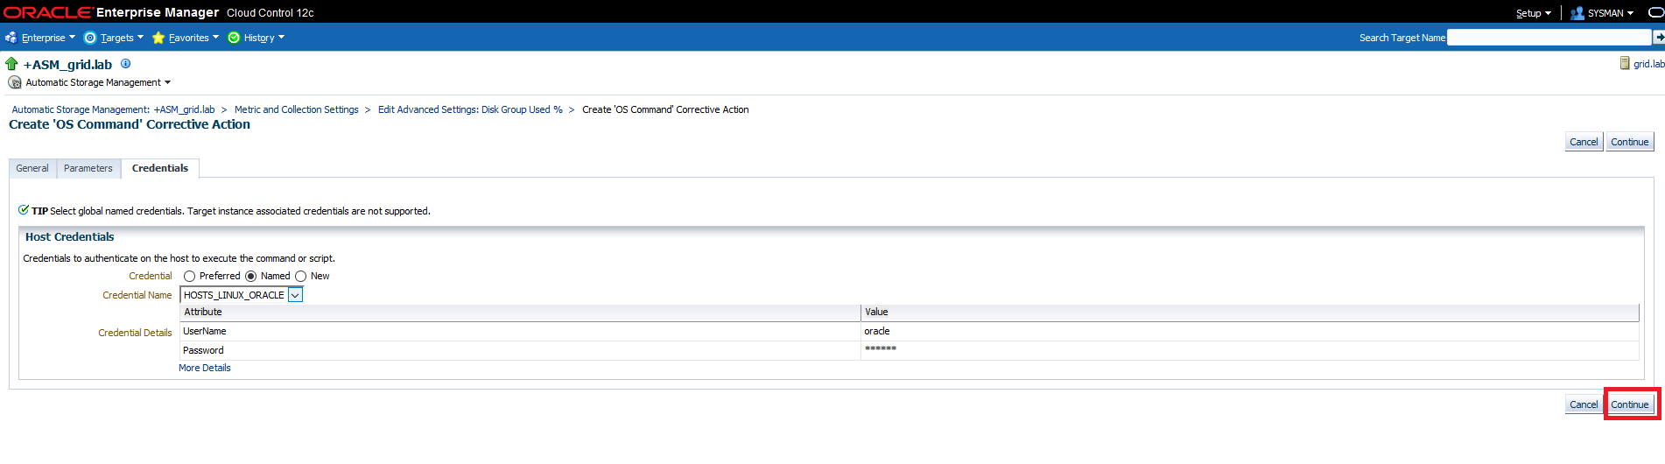
Task: Click the History clock icon
Action: tap(234, 38)
